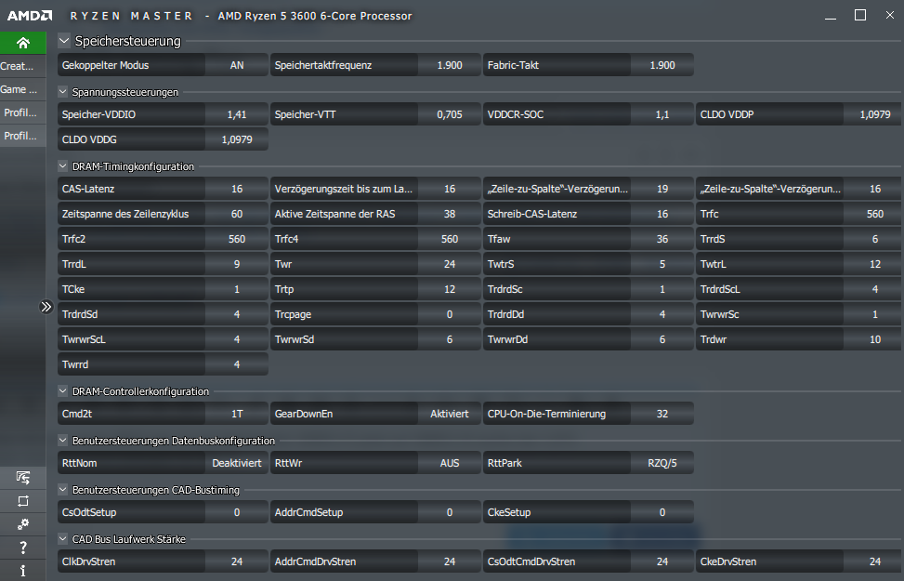This screenshot has height=581, width=904.
Task: Click Speichertaktfrequenz value 1.900
Action: pos(449,65)
